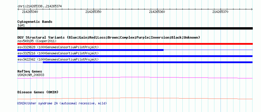Click ruler position 214265340
Screen dimensions: 261x112
click(x=30, y=12)
